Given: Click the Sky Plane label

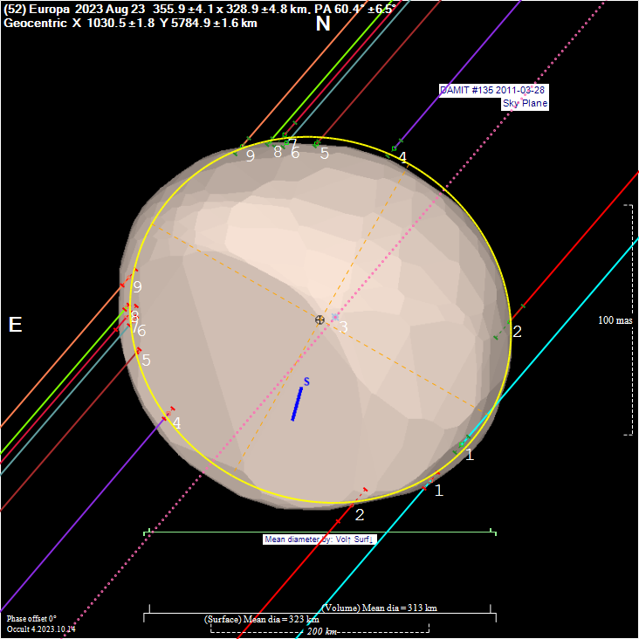Looking at the screenshot, I should 525,103.
